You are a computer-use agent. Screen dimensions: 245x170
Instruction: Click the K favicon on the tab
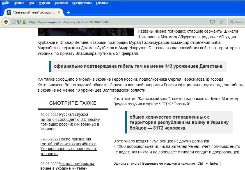pyautogui.click(x=9, y=12)
